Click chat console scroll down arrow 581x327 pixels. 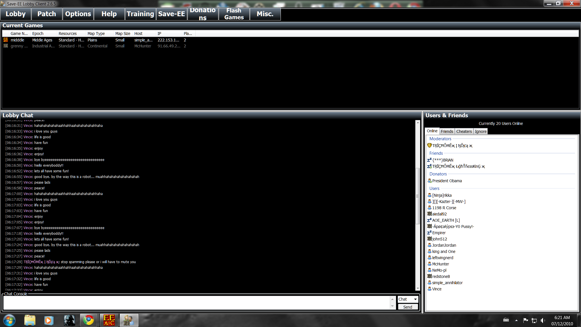click(x=392, y=306)
